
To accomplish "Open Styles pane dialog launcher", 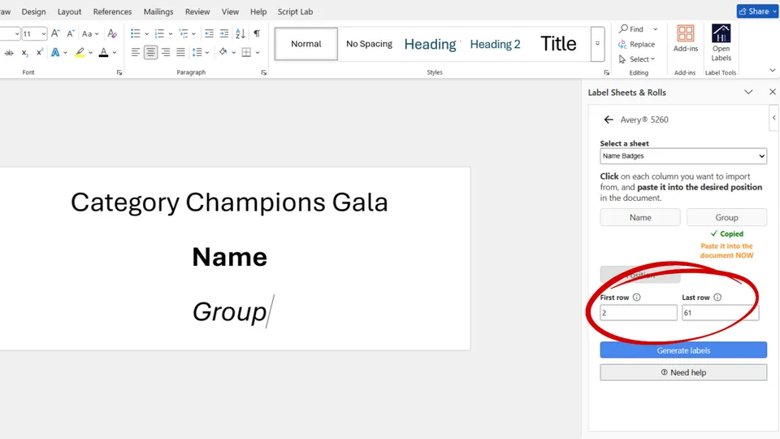I will click(x=606, y=72).
